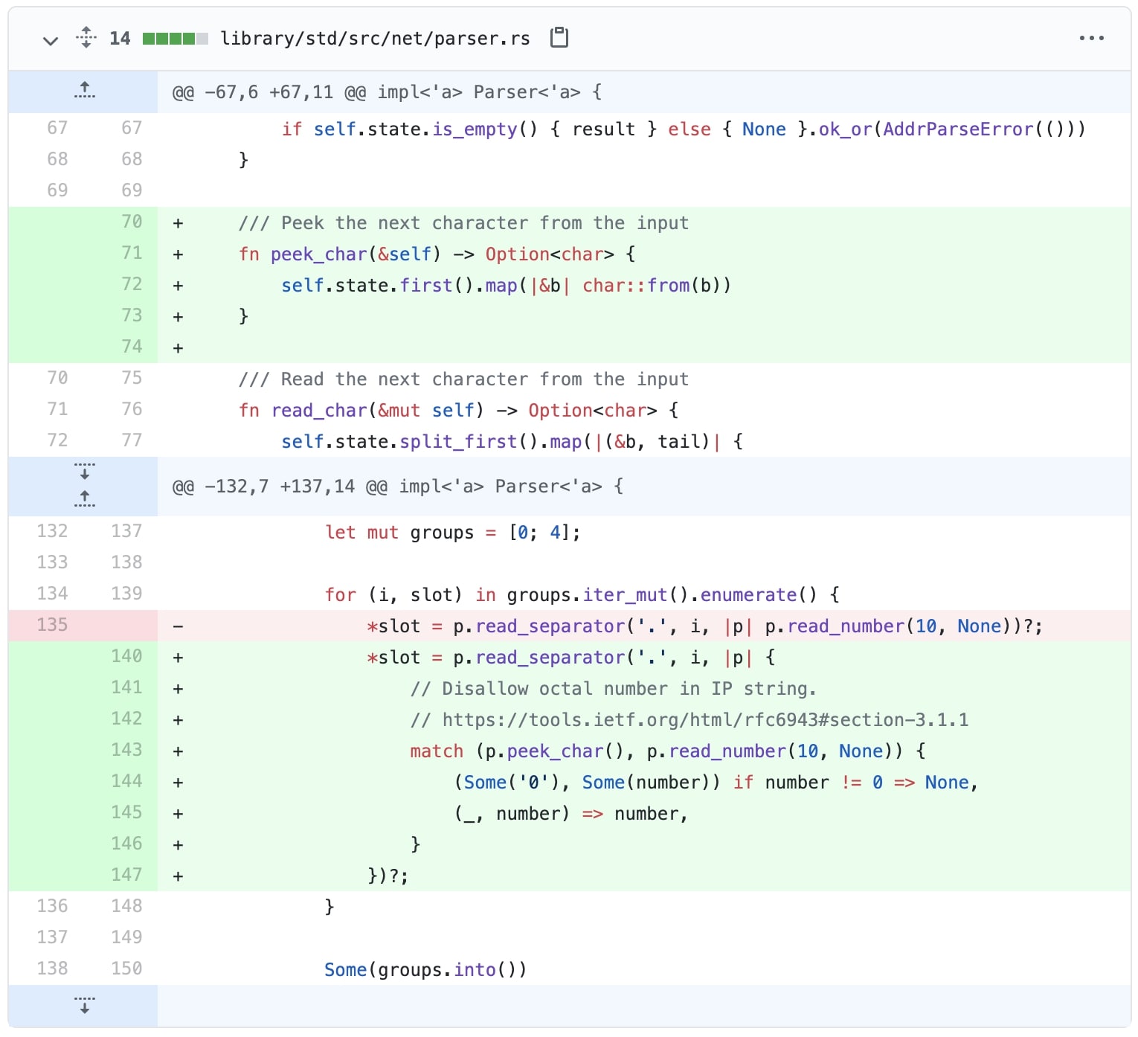Select added line number 140
Image resolution: width=1138 pixels, height=1037 pixels.
point(126,656)
